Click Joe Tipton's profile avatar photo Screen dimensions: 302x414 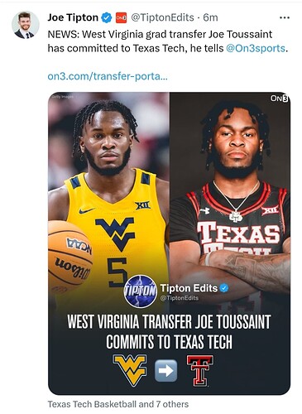click(x=26, y=25)
